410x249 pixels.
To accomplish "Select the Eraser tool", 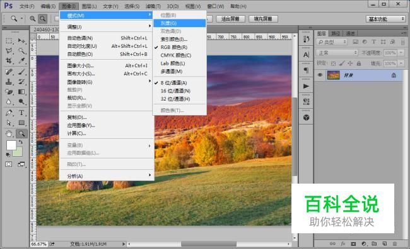I will [9, 92].
